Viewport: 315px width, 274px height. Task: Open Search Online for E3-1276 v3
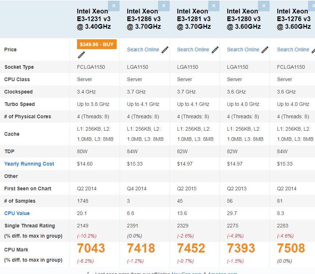pos(293,49)
